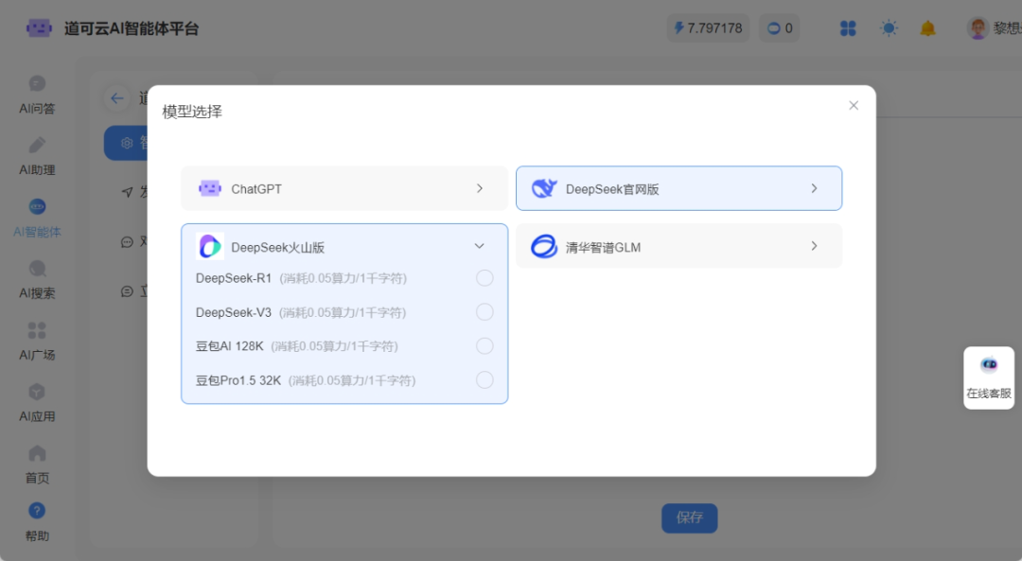Open the Help question mark icon
Viewport: 1022px width, 561px height.
tap(37, 511)
